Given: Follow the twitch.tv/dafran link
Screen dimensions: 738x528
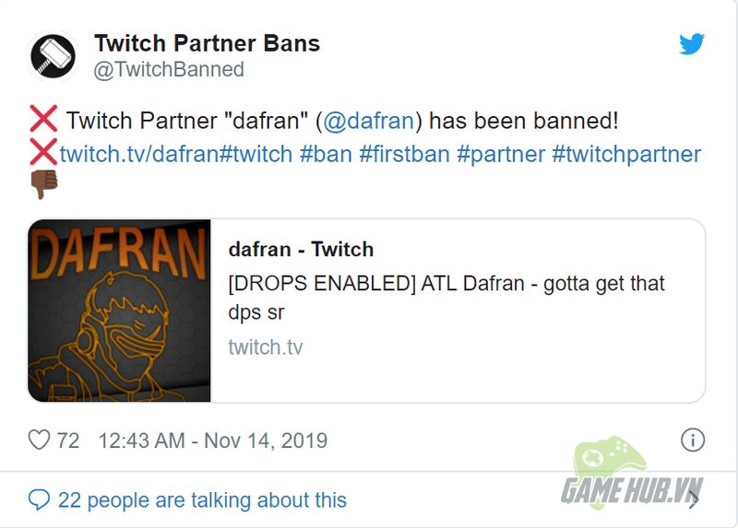Looking at the screenshot, I should tap(139, 154).
